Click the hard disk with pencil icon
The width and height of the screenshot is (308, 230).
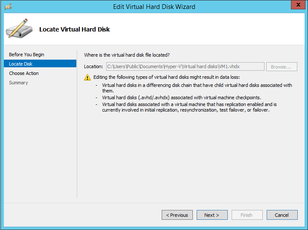(19, 29)
